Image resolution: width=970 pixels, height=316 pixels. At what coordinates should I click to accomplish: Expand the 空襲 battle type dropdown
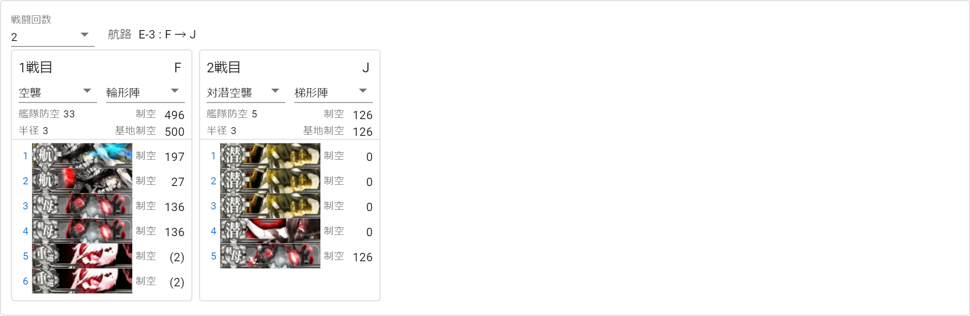point(58,92)
